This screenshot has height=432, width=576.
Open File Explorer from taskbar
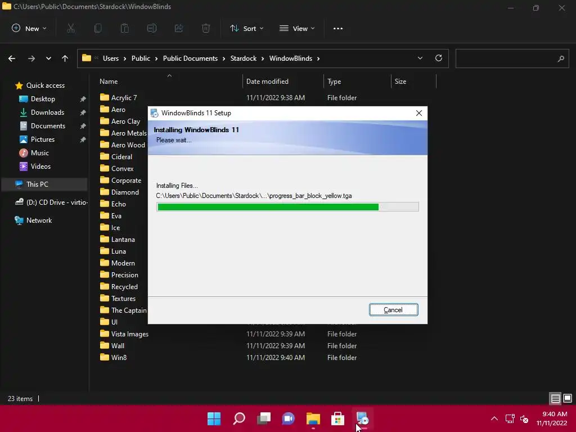[313, 418]
